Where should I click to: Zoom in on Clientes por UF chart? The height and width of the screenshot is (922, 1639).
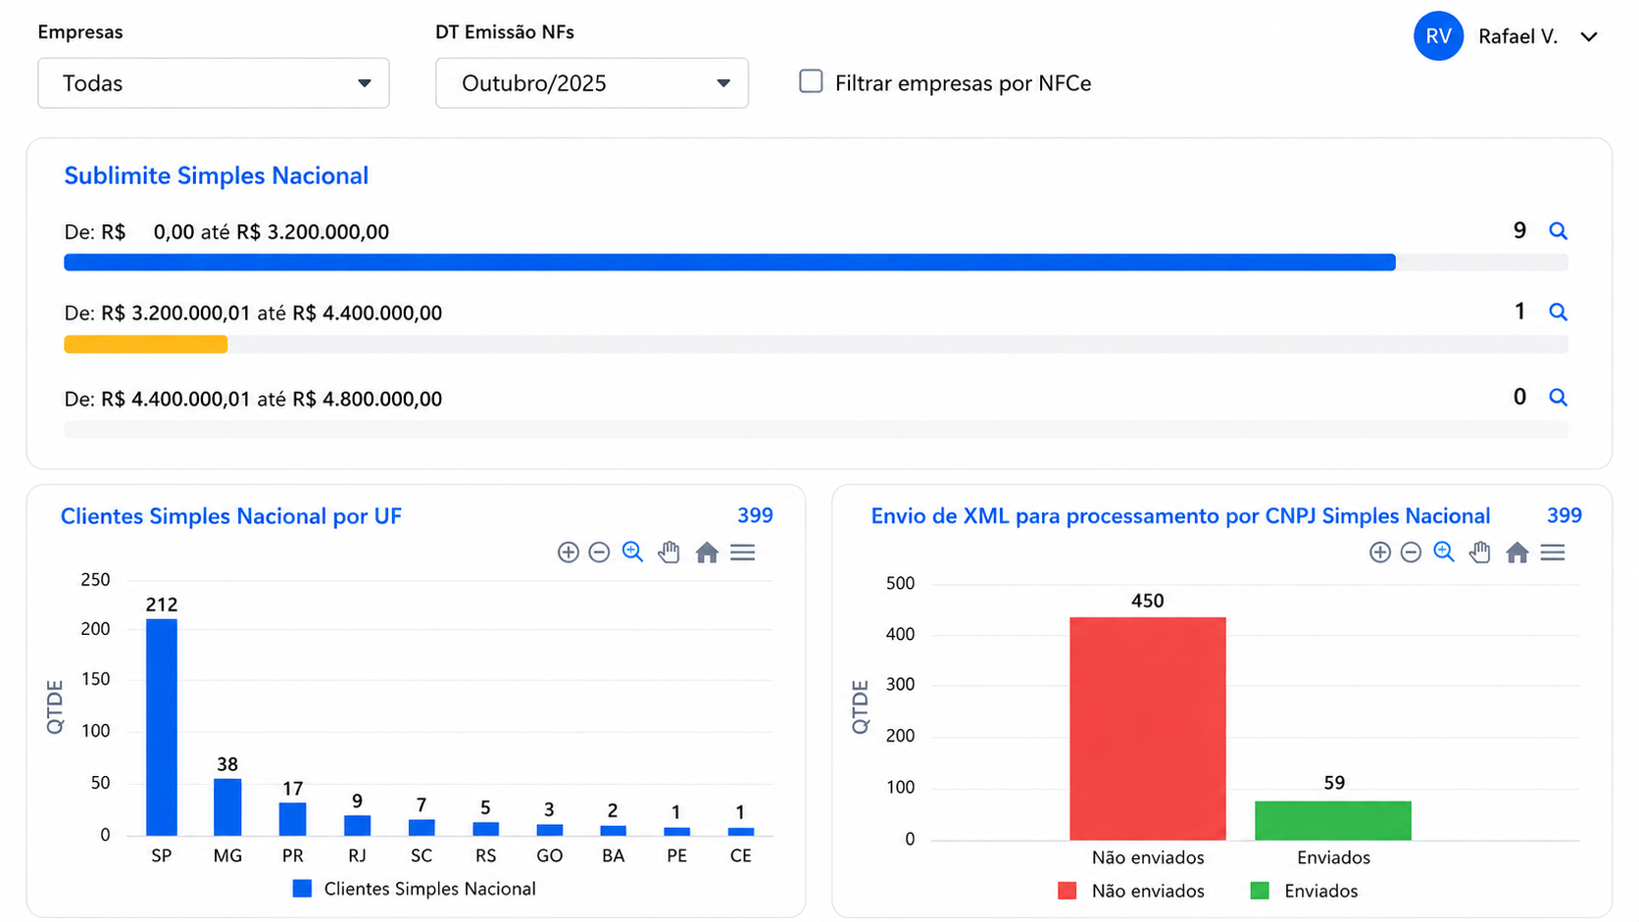point(568,553)
